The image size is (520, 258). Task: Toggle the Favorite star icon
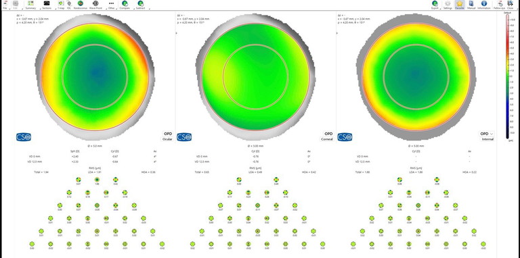click(x=459, y=4)
